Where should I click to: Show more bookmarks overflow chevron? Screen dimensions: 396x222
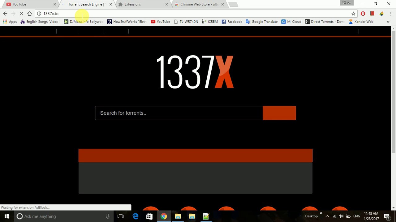(388, 22)
